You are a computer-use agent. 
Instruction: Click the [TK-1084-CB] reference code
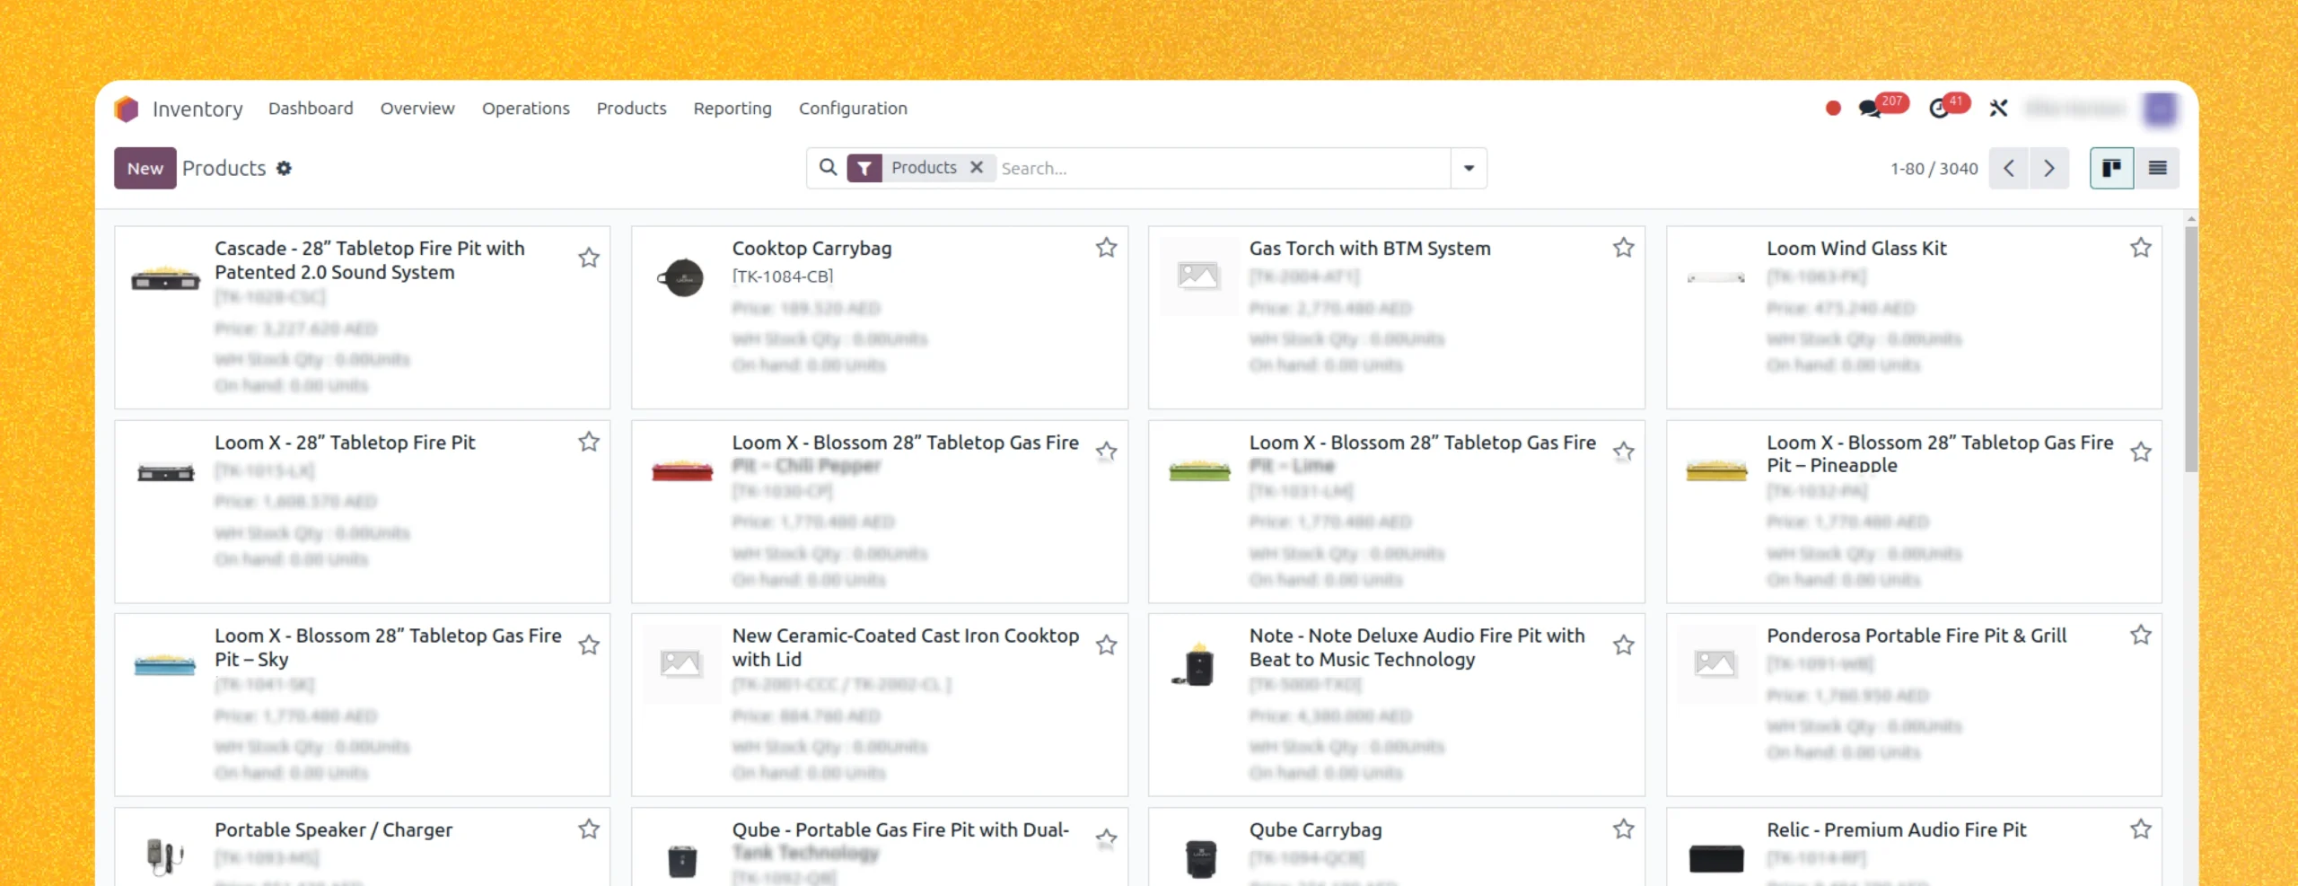click(783, 276)
